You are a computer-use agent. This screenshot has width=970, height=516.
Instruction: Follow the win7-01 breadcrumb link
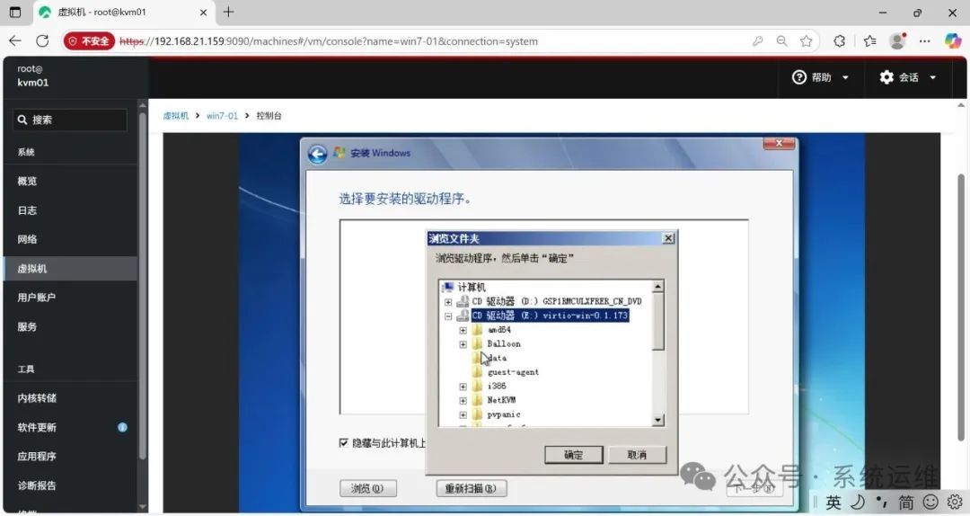[222, 116]
